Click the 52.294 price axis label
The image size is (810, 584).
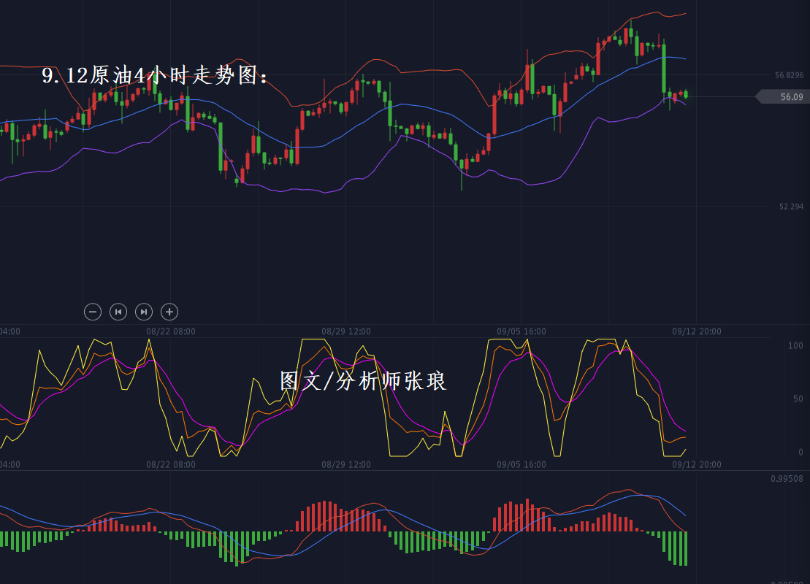coord(790,207)
